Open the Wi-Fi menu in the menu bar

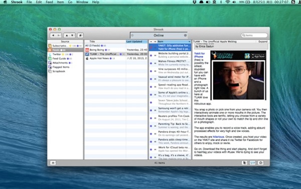(227, 2)
